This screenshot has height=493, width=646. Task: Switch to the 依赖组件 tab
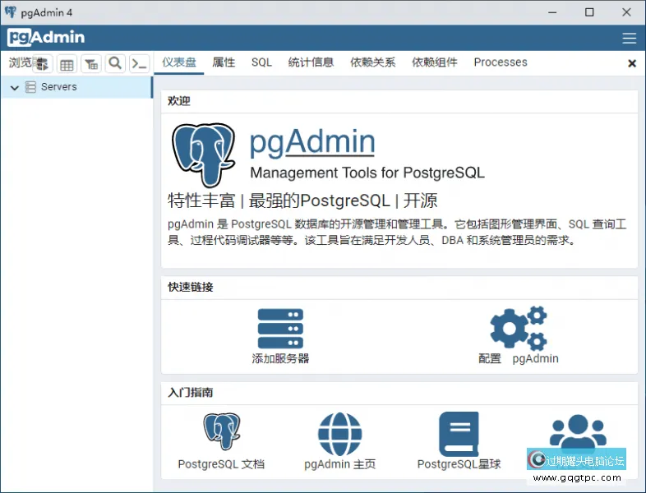point(434,62)
